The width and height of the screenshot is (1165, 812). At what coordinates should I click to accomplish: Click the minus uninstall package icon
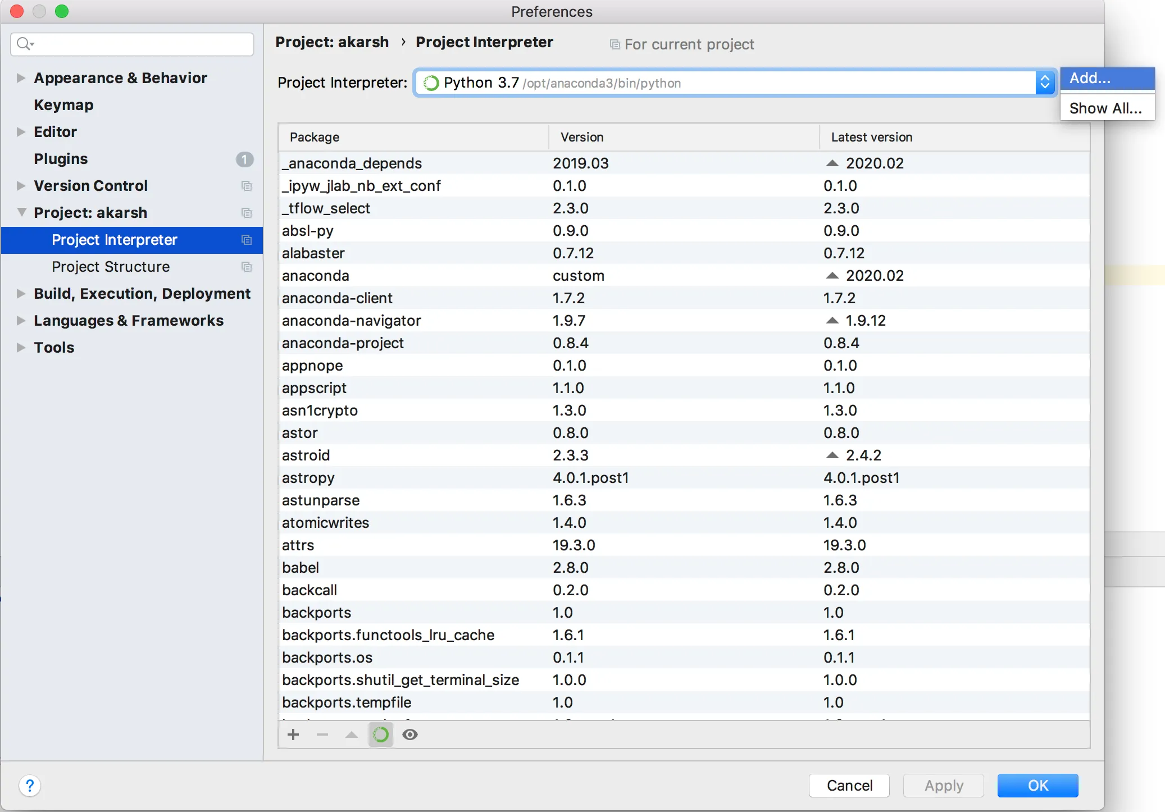click(322, 735)
